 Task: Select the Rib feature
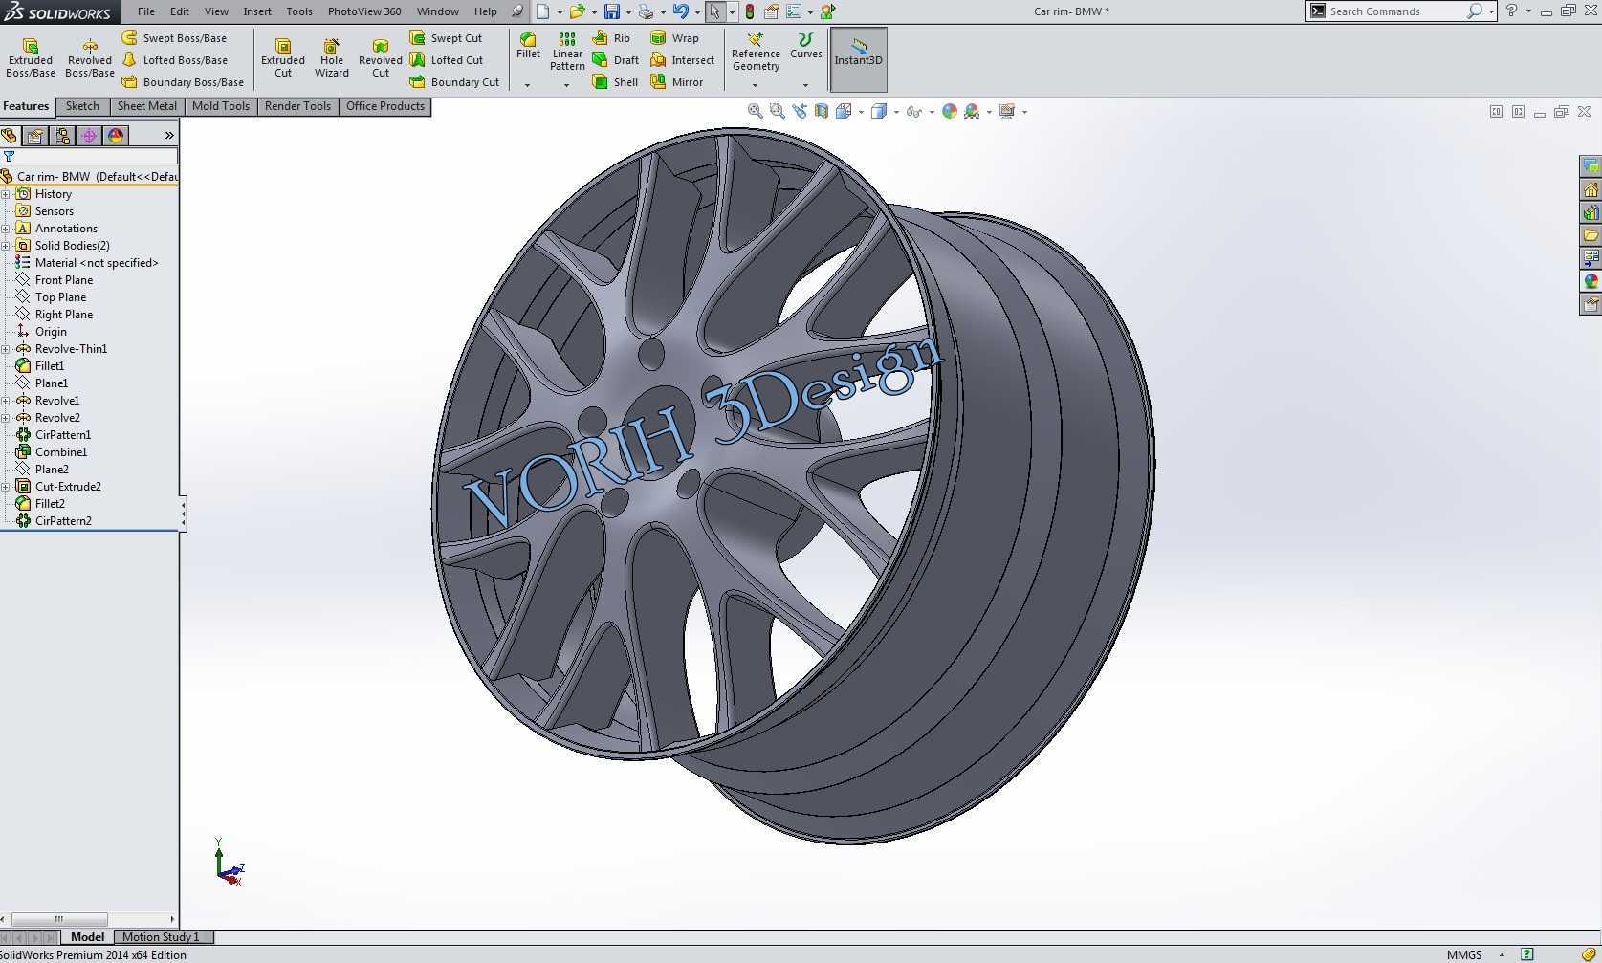click(611, 38)
